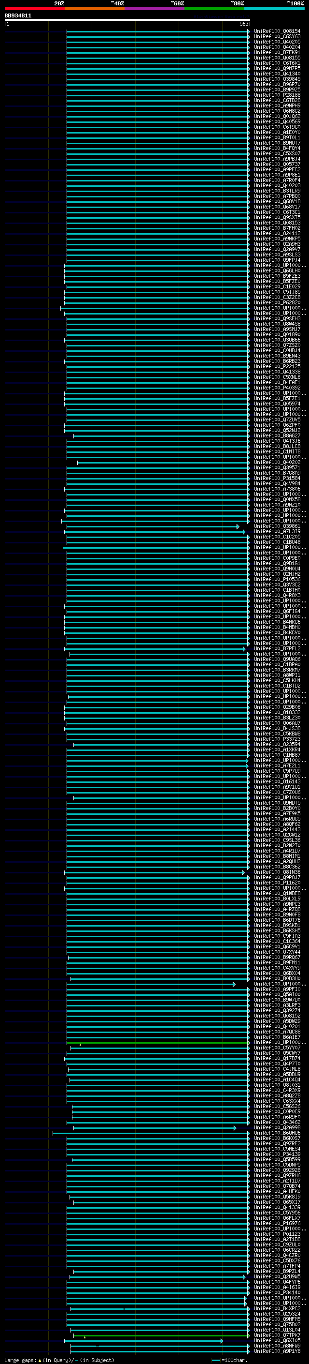Select label UniRef100_A9SLS3
The width and height of the screenshot is (309, 1364).
tap(277, 255)
